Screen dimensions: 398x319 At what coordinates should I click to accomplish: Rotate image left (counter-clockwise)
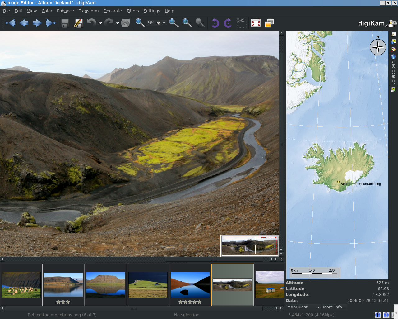point(215,23)
